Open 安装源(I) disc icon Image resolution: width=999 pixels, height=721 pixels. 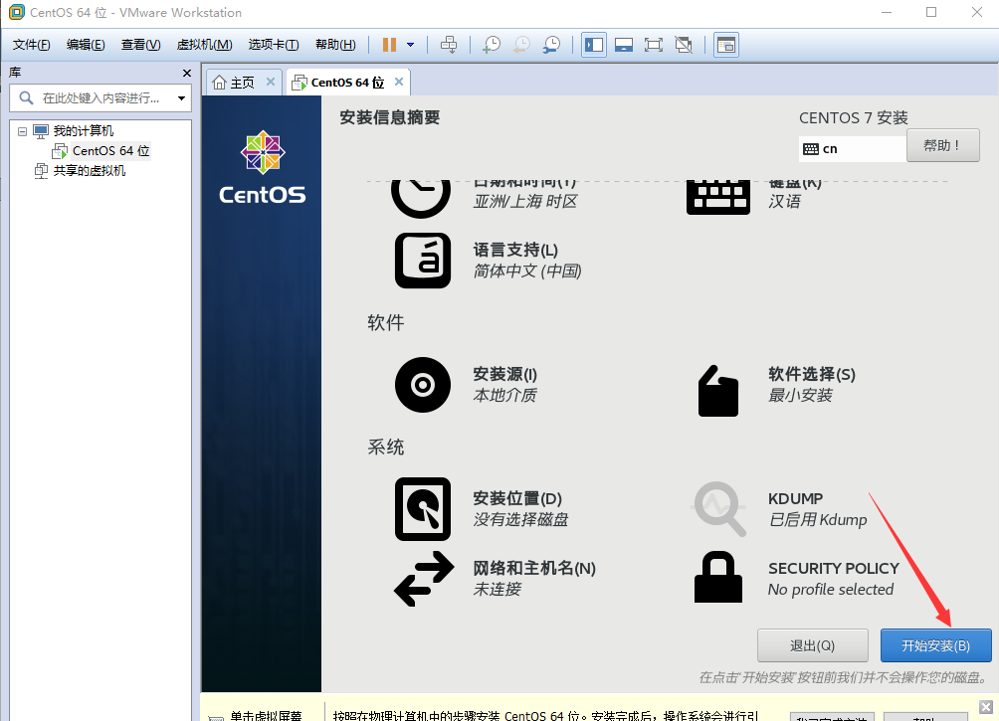coord(423,385)
